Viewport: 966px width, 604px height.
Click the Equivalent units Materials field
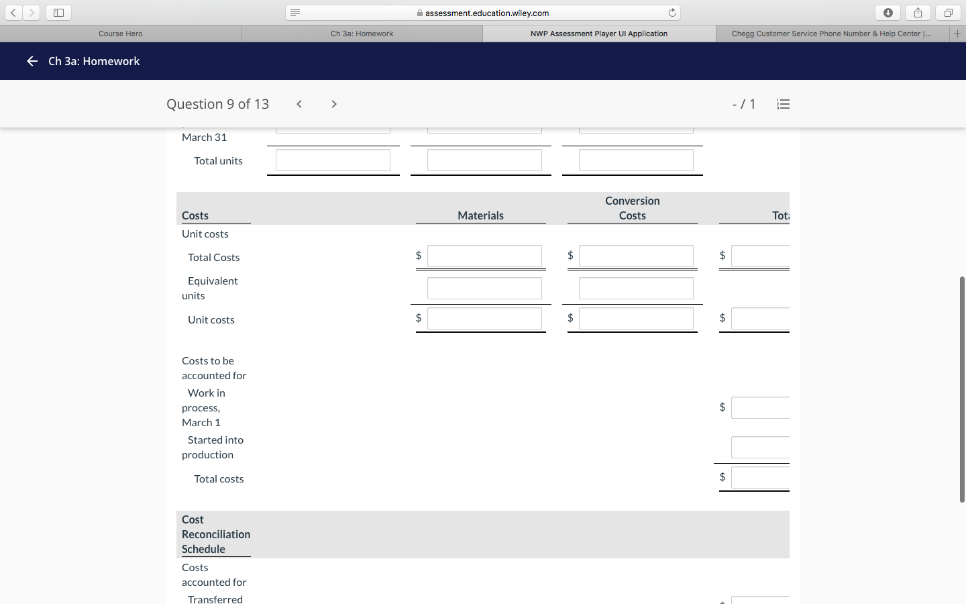pyautogui.click(x=484, y=289)
